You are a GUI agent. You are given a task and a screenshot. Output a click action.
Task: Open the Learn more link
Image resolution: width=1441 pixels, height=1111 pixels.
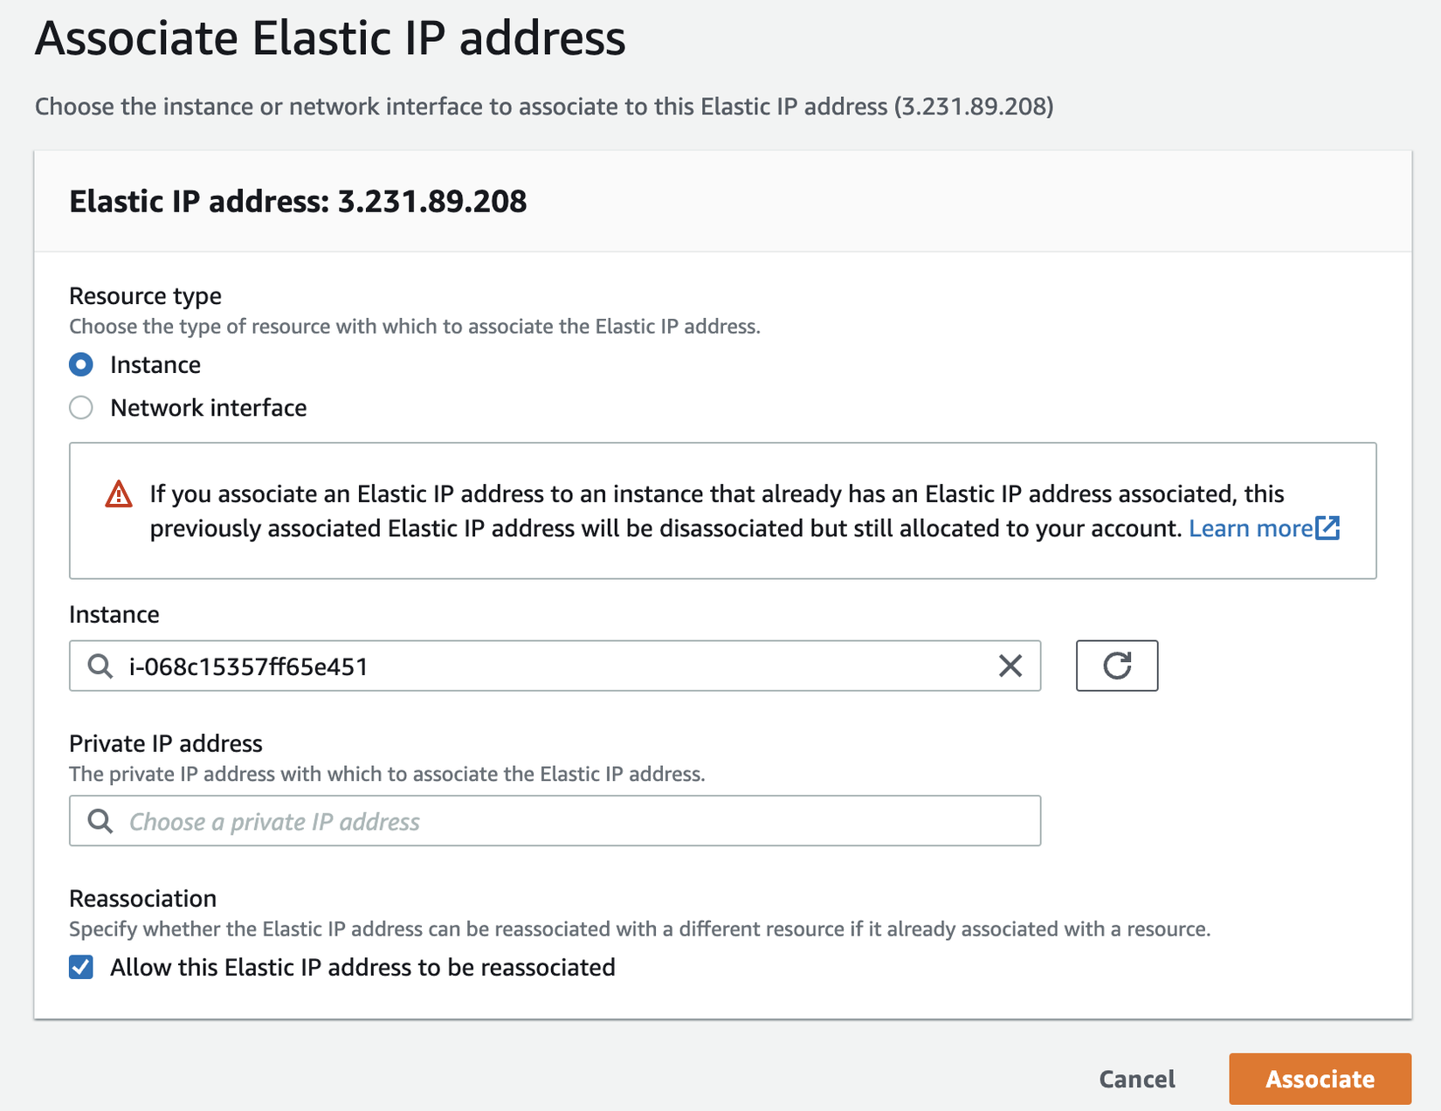click(x=1251, y=528)
